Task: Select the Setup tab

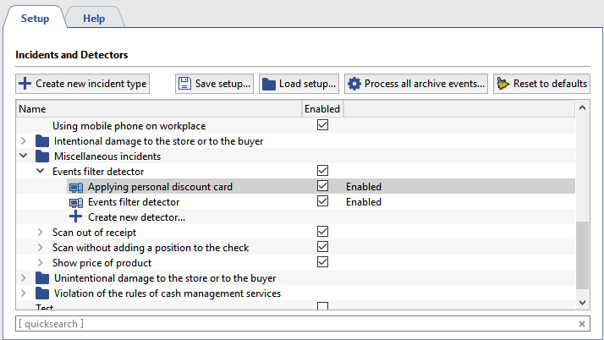Action: coord(35,18)
